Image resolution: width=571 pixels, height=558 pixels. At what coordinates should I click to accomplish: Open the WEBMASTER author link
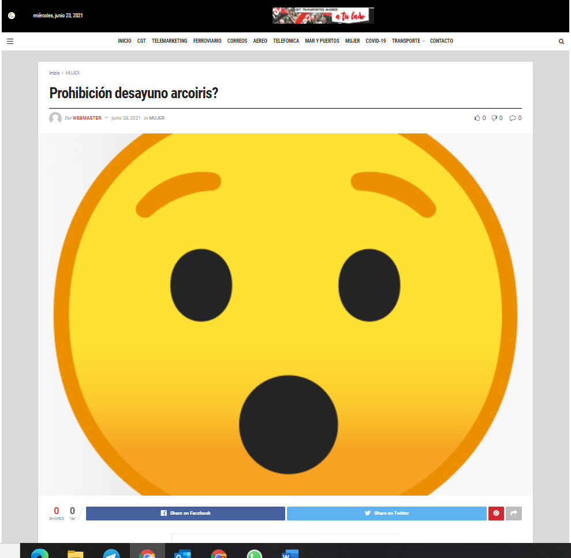[x=87, y=118]
